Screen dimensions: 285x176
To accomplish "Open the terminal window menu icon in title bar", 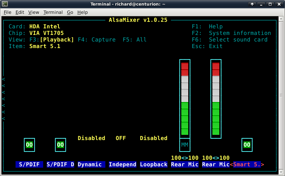I will pyautogui.click(x=5, y=4).
